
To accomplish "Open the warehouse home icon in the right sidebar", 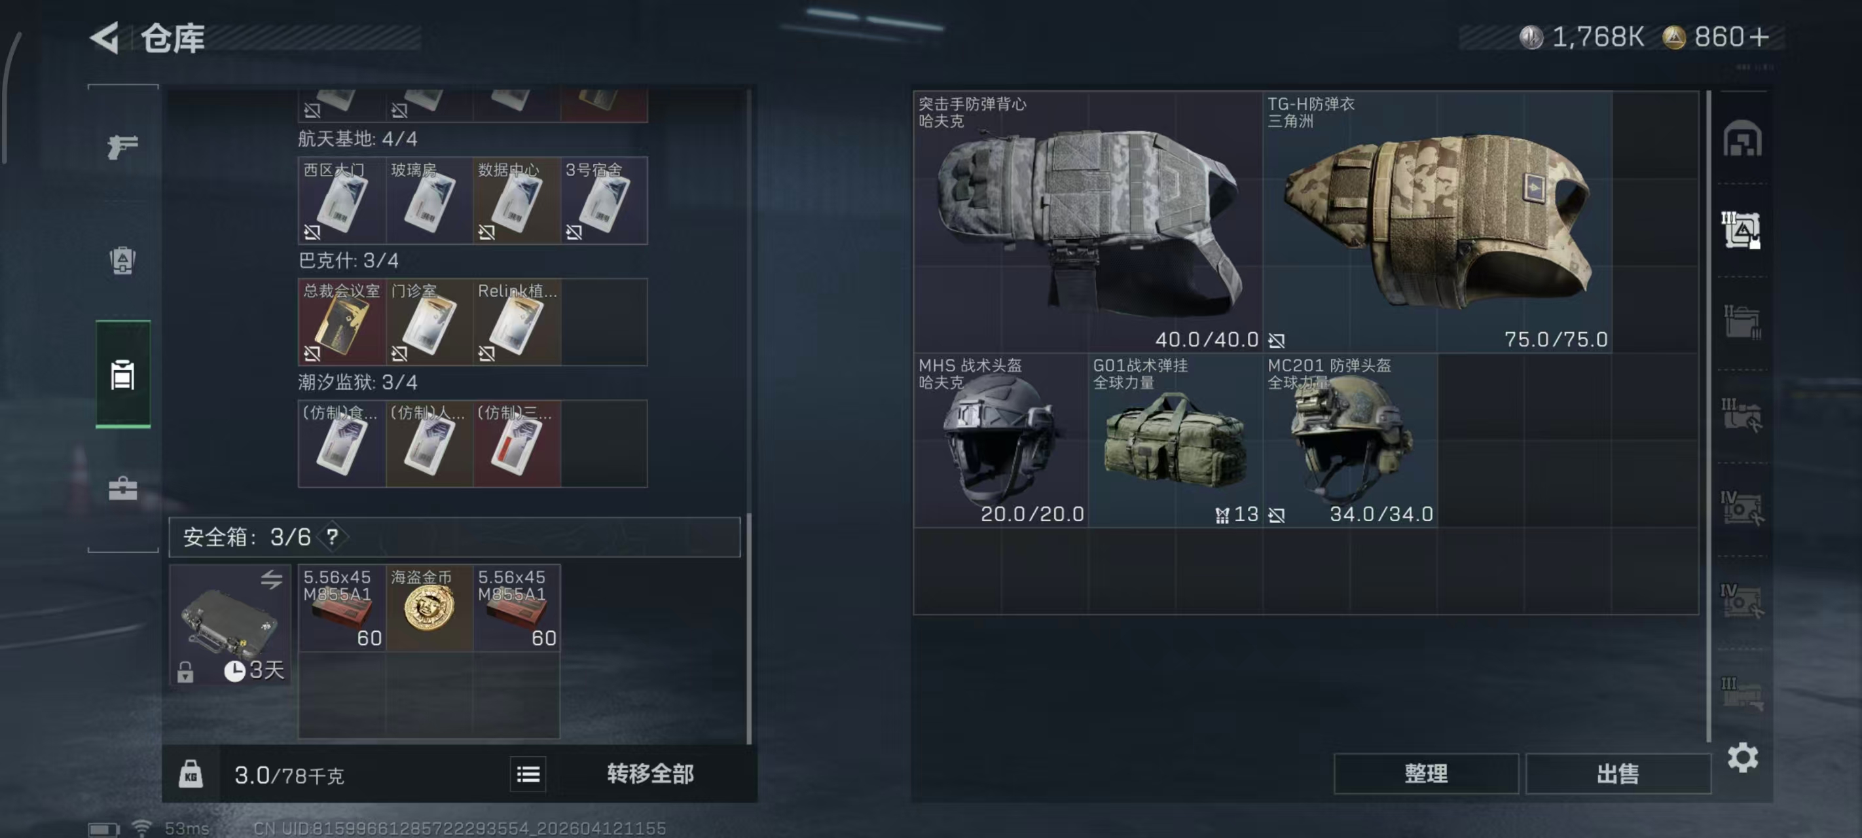I will (x=1742, y=138).
